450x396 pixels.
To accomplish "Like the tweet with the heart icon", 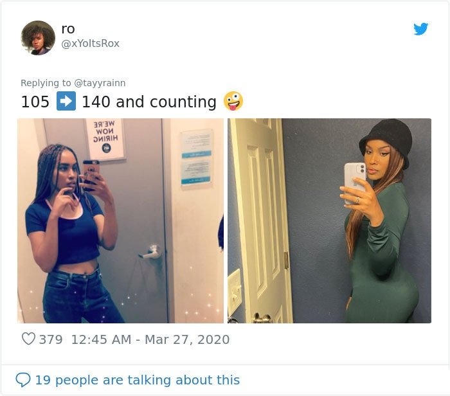I will 28,339.
